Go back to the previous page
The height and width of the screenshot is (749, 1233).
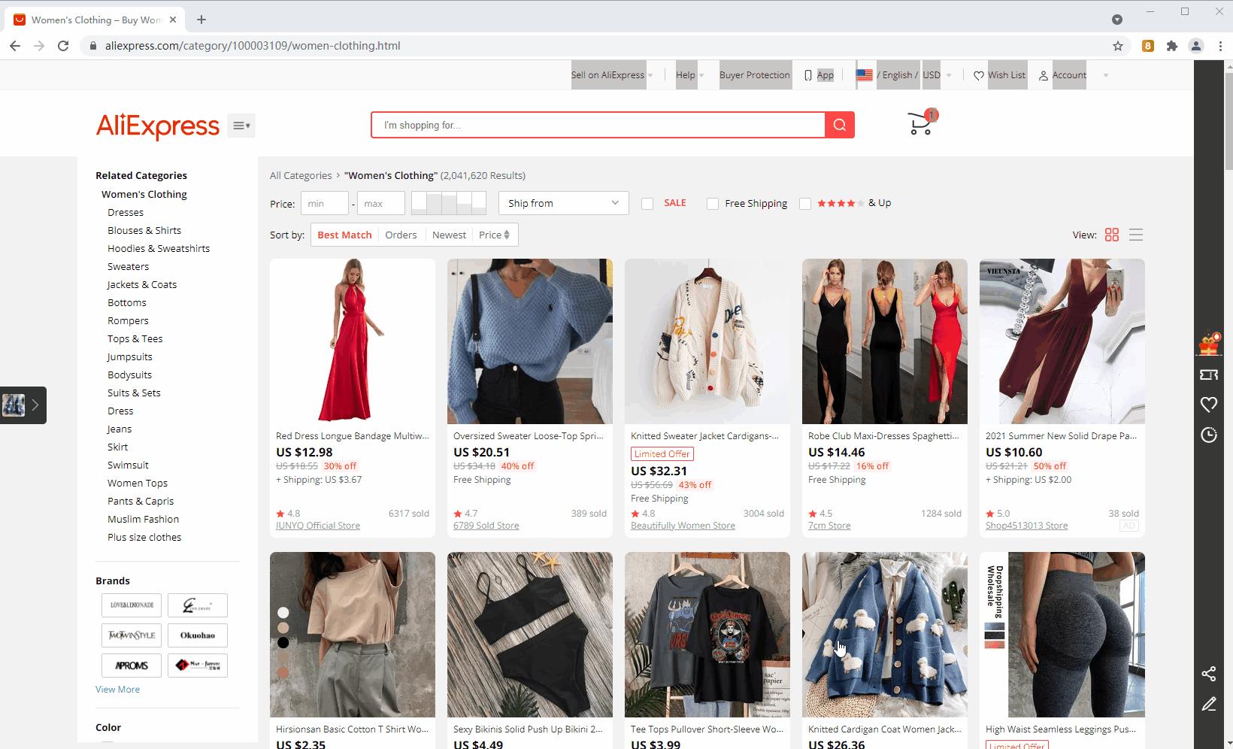(x=15, y=46)
